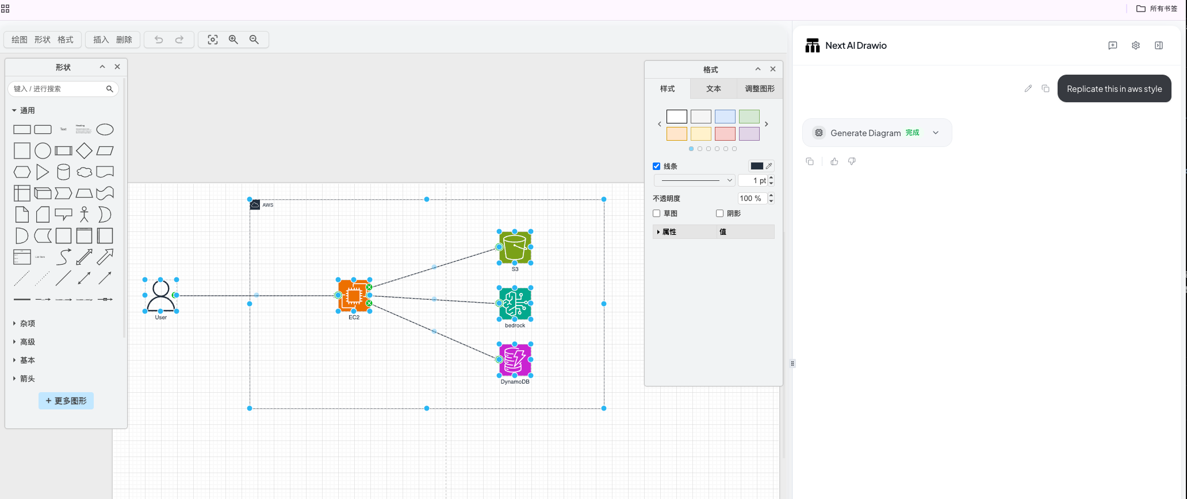Viewport: 1187px width, 499px height.
Task: Pick the light blue style swatch
Action: coord(725,117)
